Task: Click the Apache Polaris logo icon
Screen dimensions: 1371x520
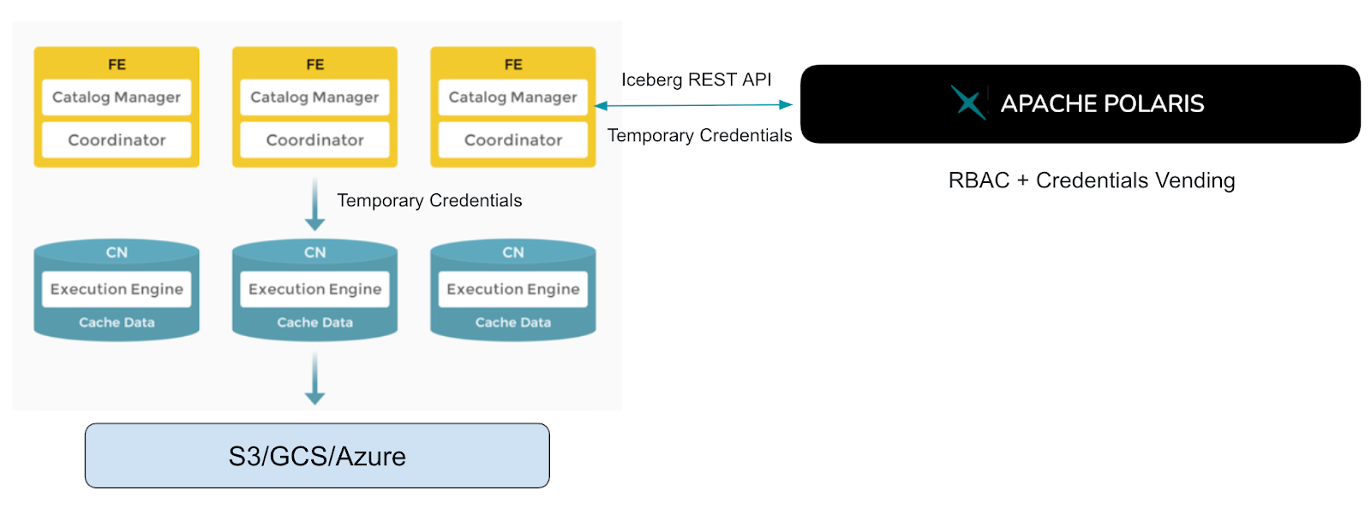Action: [x=968, y=103]
